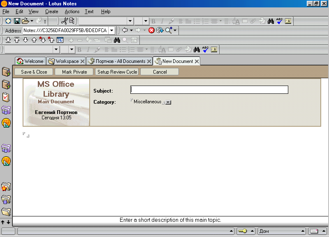Image resolution: width=329 pixels, height=237 pixels.
Task: Click the key icon in status bar
Action: [x=243, y=231]
